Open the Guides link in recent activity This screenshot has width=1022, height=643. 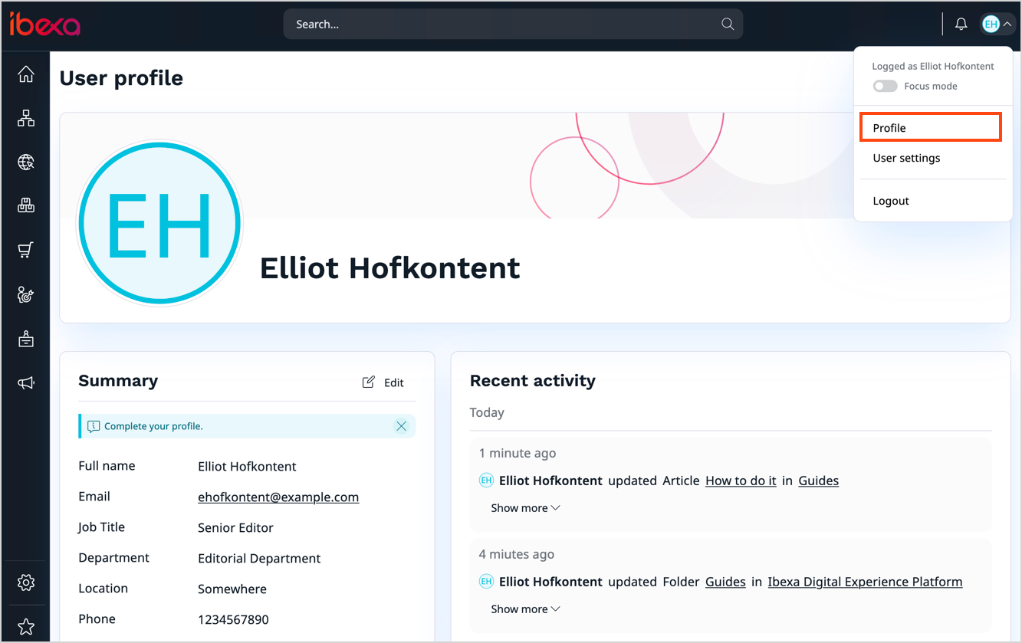(817, 480)
